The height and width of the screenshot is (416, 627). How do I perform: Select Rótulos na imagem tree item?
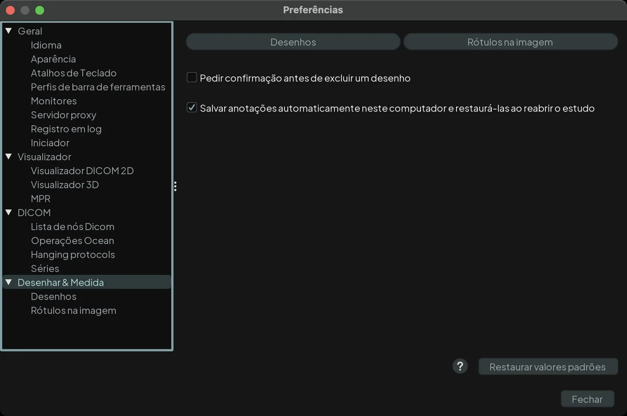coord(74,311)
